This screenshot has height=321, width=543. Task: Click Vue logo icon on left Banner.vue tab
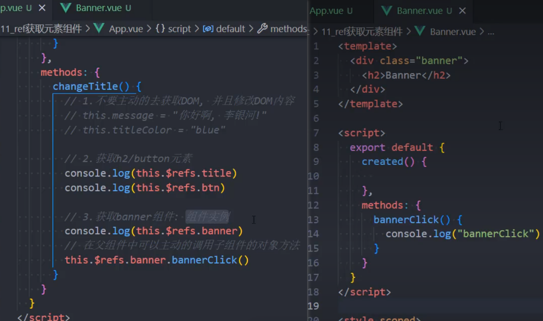tap(65, 8)
